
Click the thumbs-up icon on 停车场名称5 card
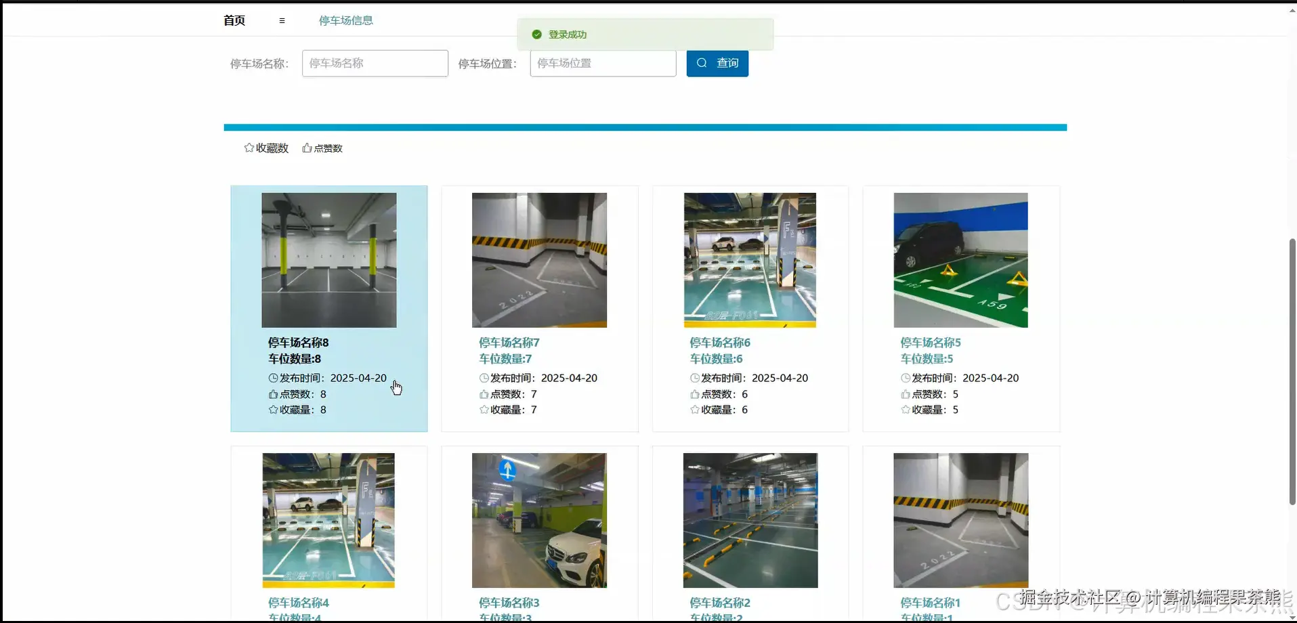pyautogui.click(x=906, y=394)
